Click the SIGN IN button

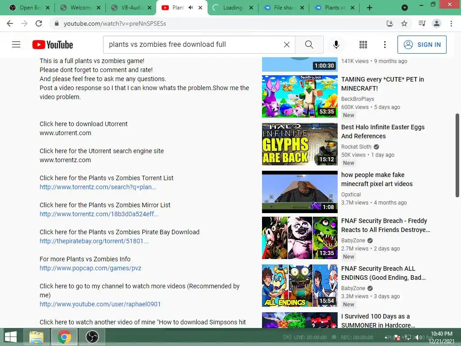tap(422, 45)
